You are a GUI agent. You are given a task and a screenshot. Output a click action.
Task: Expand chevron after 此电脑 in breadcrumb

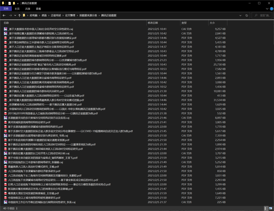[x=40, y=15]
